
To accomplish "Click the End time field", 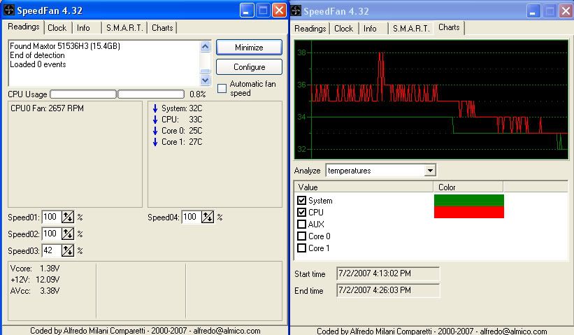I will click(388, 290).
